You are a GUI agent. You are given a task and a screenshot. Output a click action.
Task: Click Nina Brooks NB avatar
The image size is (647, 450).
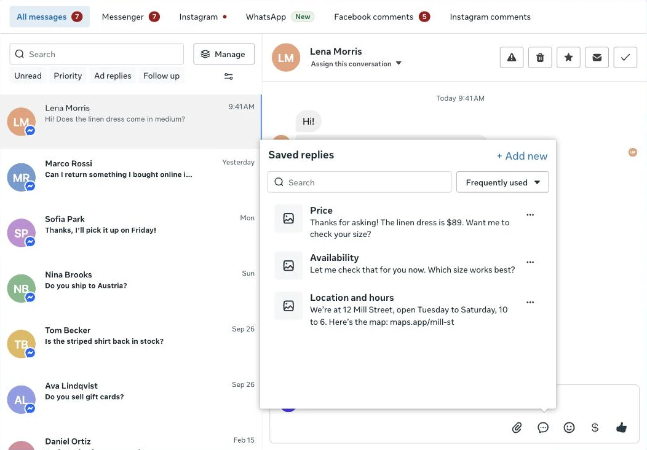(21, 289)
